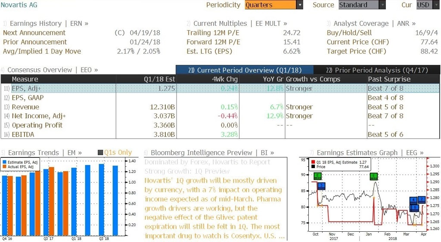Select the EBITDA row in consensus table

click(x=220, y=134)
